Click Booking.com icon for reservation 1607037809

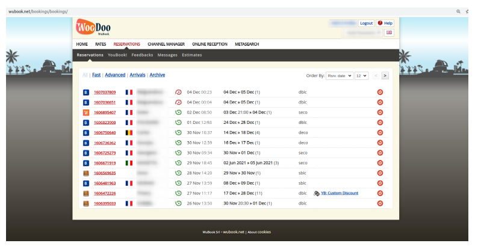click(x=85, y=92)
